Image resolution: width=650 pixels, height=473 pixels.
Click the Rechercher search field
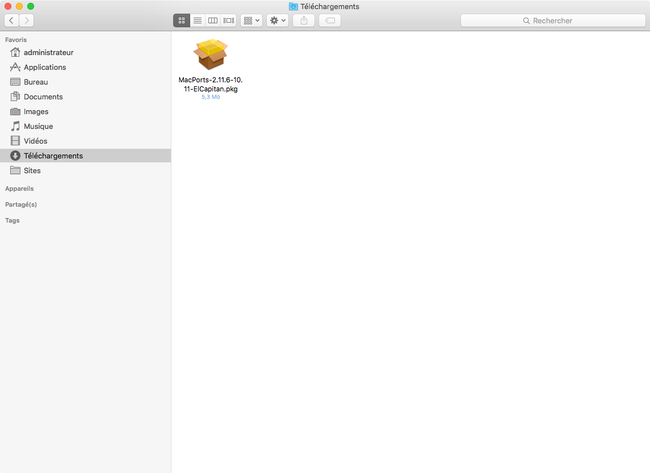(x=552, y=20)
